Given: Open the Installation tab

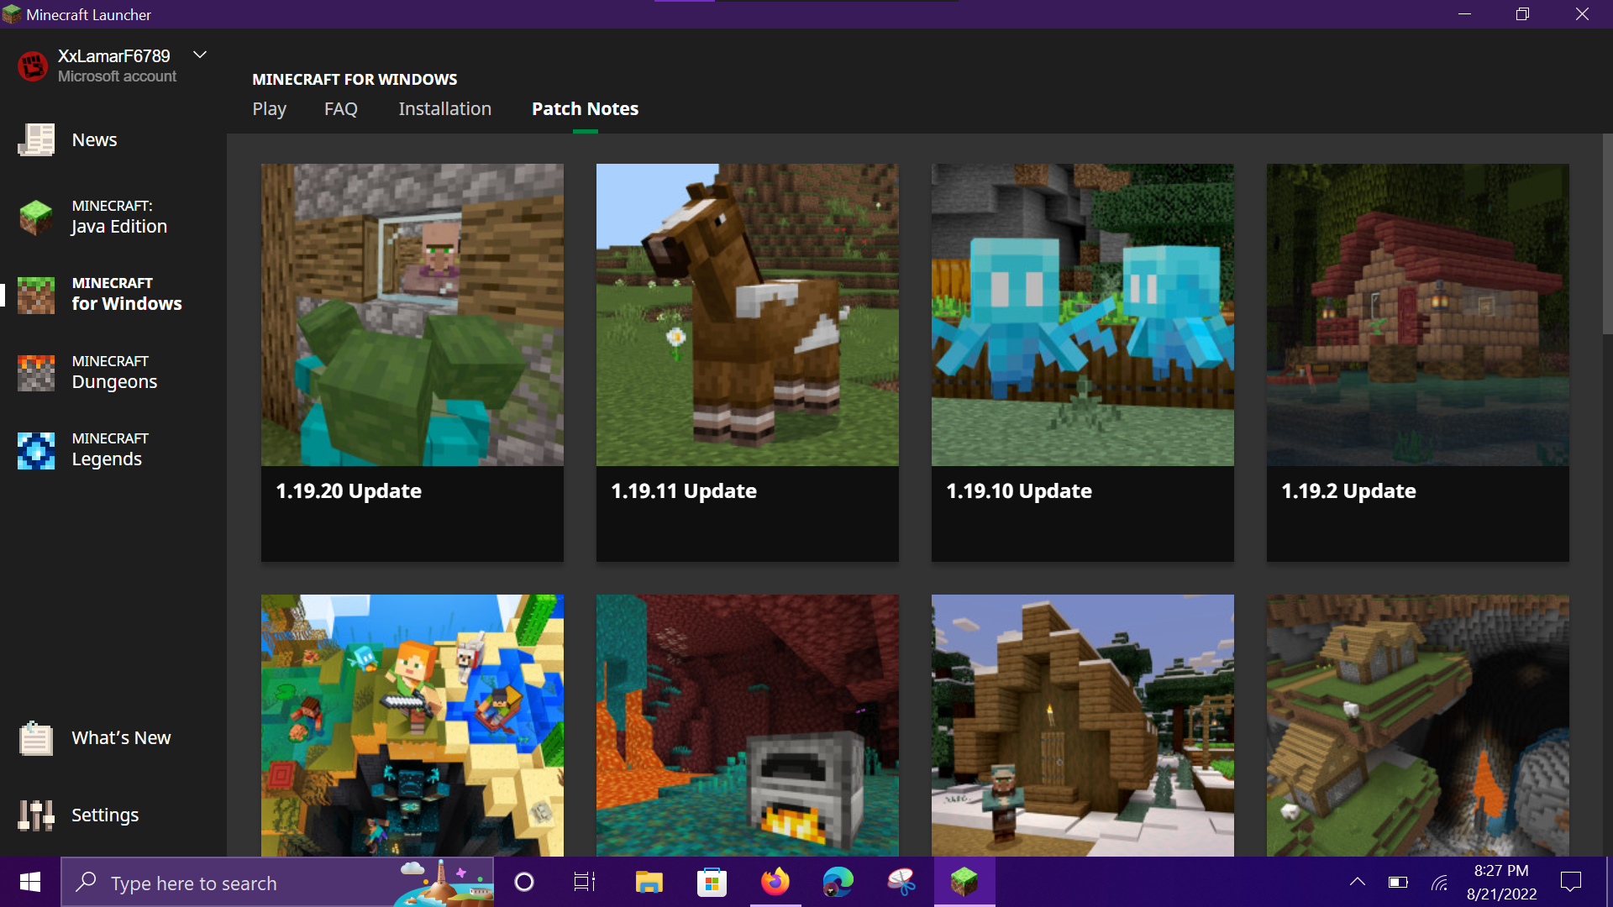Looking at the screenshot, I should click(x=444, y=109).
